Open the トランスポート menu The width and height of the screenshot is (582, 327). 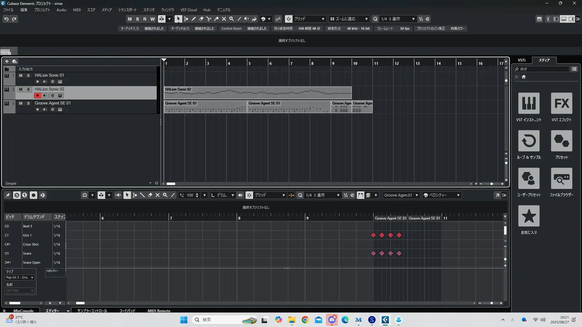[127, 10]
